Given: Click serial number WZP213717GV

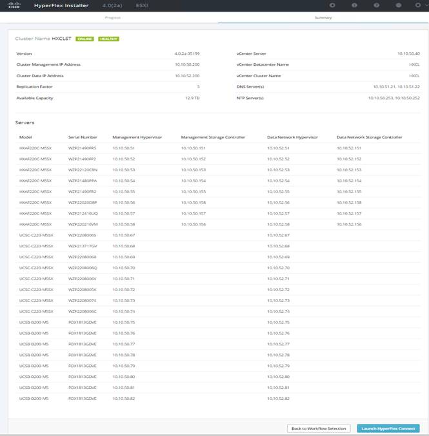Looking at the screenshot, I should click(83, 246).
